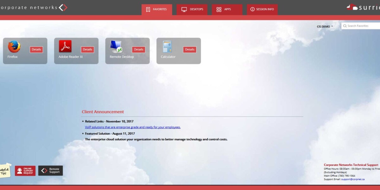Image resolution: width=380 pixels, height=190 pixels.
Task: Click the Helpful Tips sticky note
Action: 5,171
